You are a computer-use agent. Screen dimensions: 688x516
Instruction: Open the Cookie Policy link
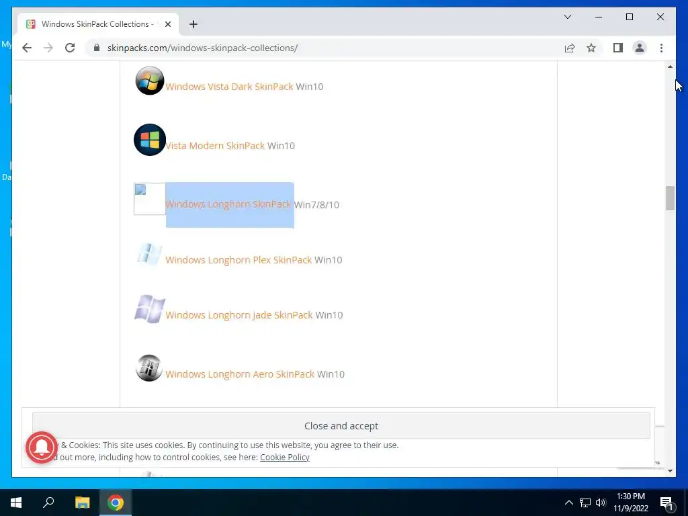coord(285,457)
